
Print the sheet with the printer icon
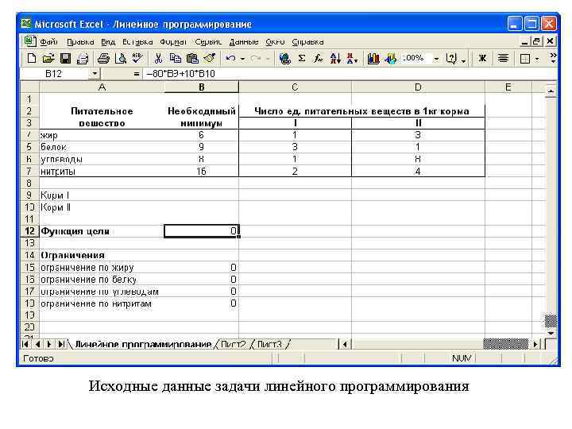click(103, 58)
